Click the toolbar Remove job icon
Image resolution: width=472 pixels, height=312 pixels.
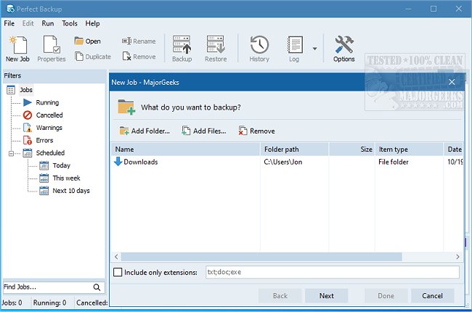point(139,57)
